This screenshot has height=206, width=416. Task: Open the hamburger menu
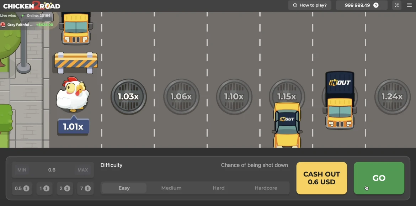(409, 5)
